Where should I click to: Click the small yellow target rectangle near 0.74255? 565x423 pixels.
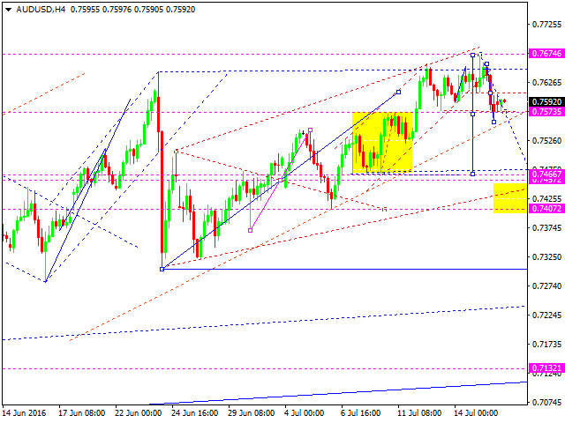510,198
